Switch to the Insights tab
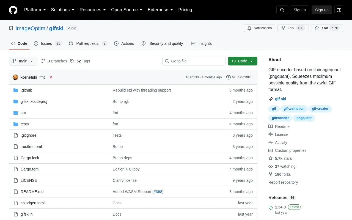Screen dimensions: 352x220 [x=202, y=43]
